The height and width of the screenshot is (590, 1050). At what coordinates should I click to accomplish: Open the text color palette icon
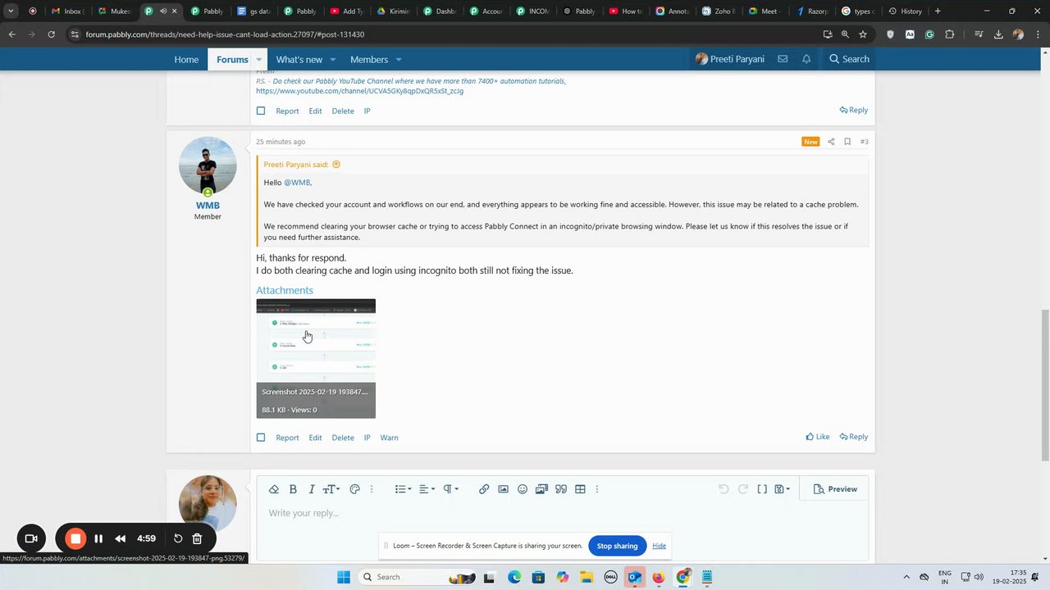pos(354,489)
